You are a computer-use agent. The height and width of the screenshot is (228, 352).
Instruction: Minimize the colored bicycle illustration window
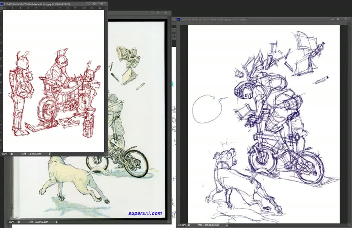[152, 13]
